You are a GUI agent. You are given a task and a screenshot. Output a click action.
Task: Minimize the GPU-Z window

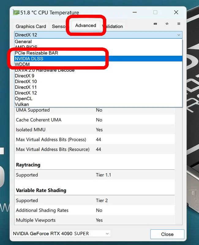point(135,12)
